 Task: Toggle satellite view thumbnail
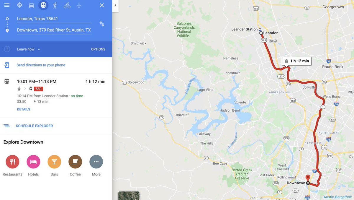[x=129, y=196]
